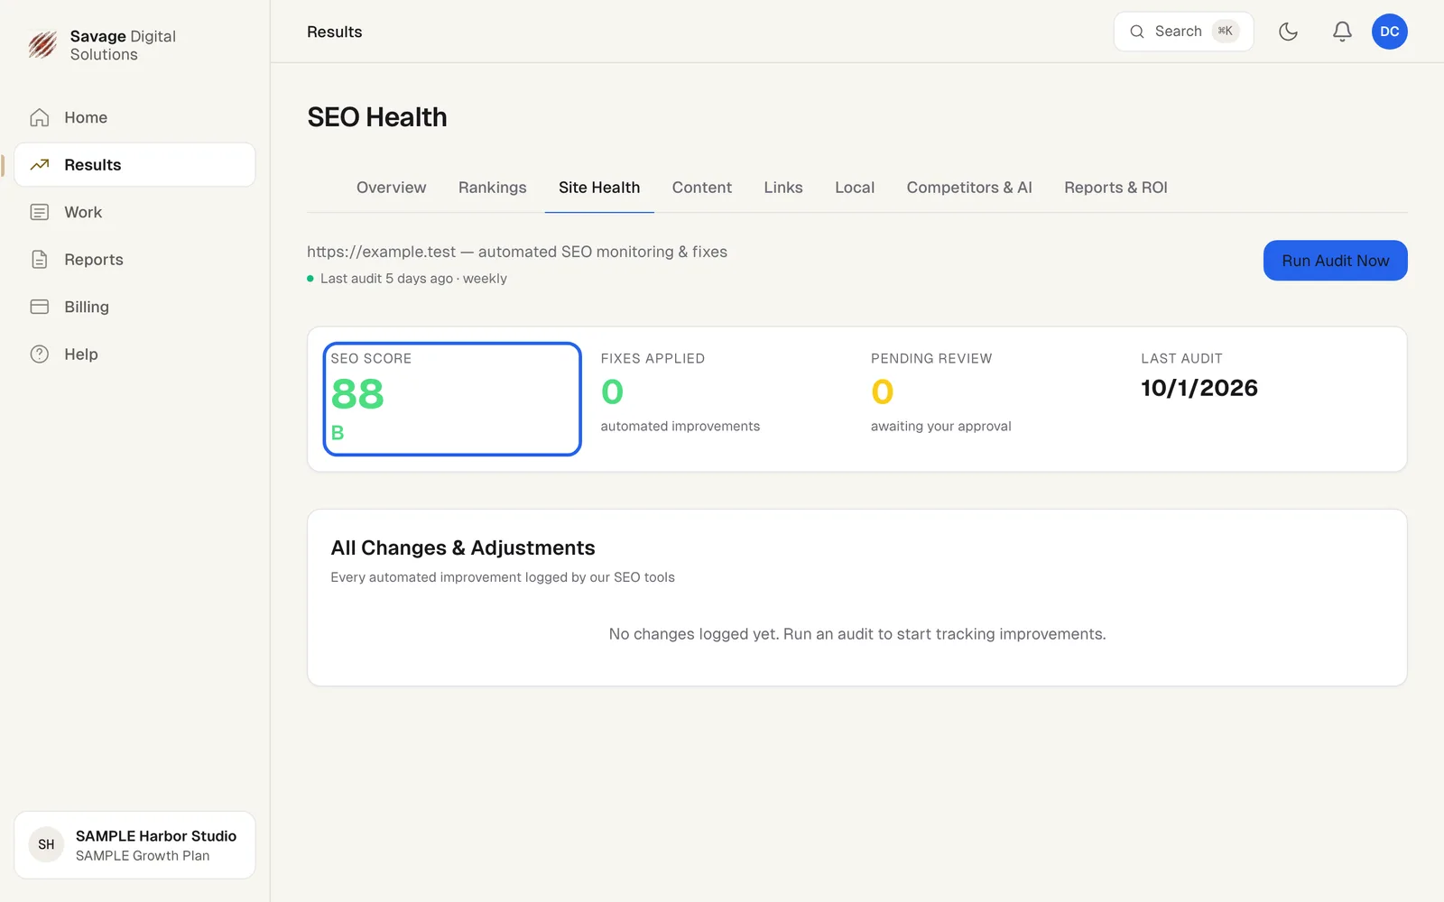
Task: Click the 'SEO Health' page heading
Action: tap(377, 117)
